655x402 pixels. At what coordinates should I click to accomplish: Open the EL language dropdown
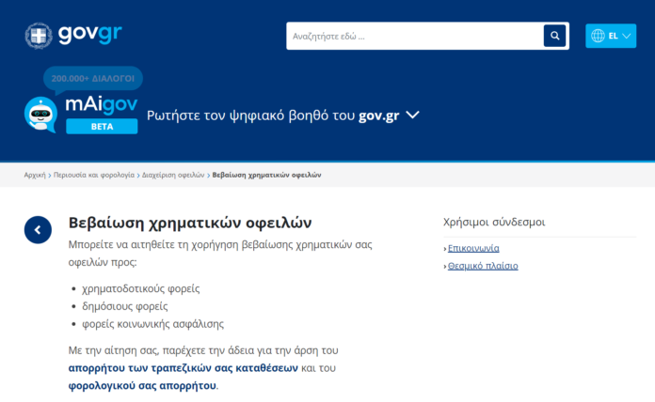pos(611,36)
